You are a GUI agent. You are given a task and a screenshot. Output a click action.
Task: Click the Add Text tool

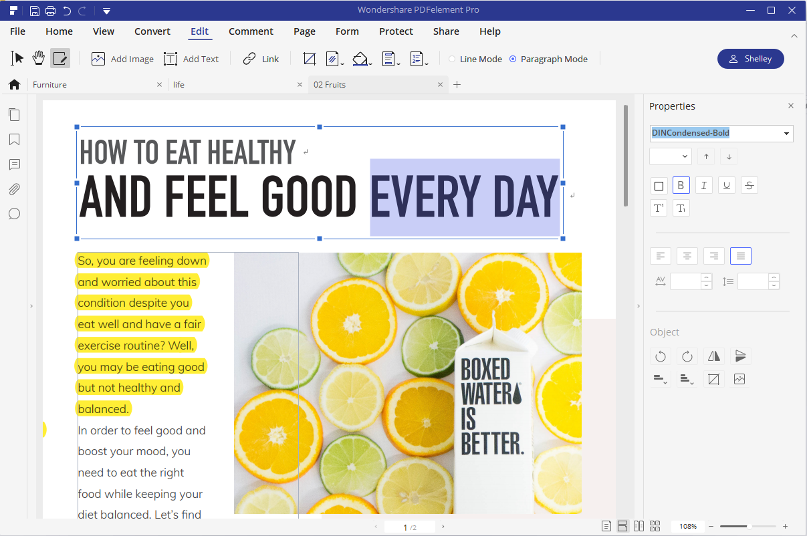(x=191, y=59)
